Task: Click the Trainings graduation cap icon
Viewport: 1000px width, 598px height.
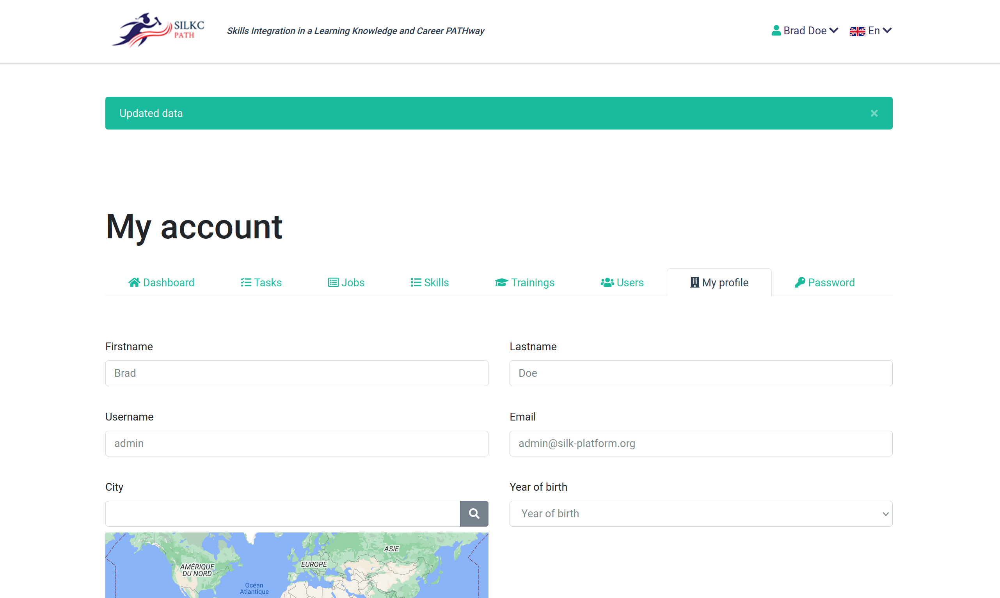Action: [x=501, y=282]
